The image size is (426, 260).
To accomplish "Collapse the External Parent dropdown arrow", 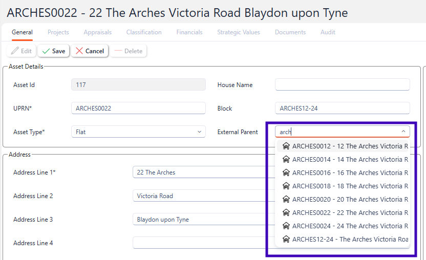I will [403, 132].
